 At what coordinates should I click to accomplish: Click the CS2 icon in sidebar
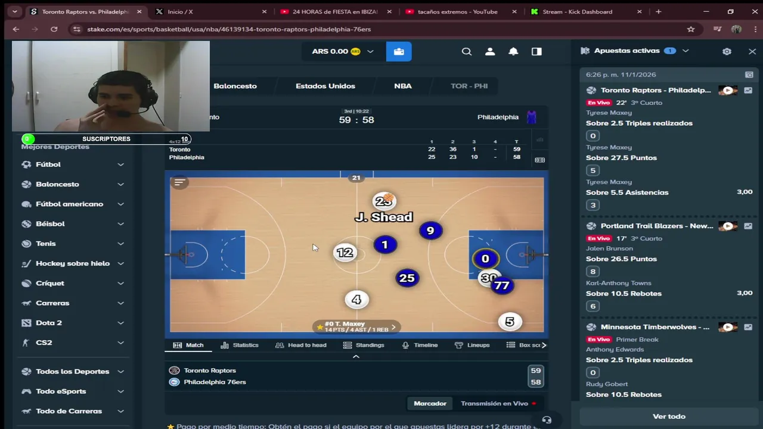(x=26, y=343)
